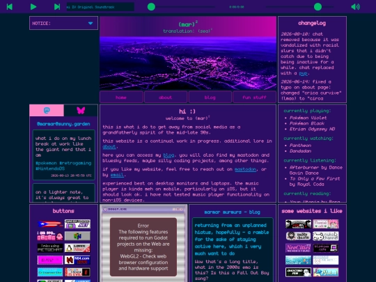Click the 'email' link in welcome text

coord(117,175)
